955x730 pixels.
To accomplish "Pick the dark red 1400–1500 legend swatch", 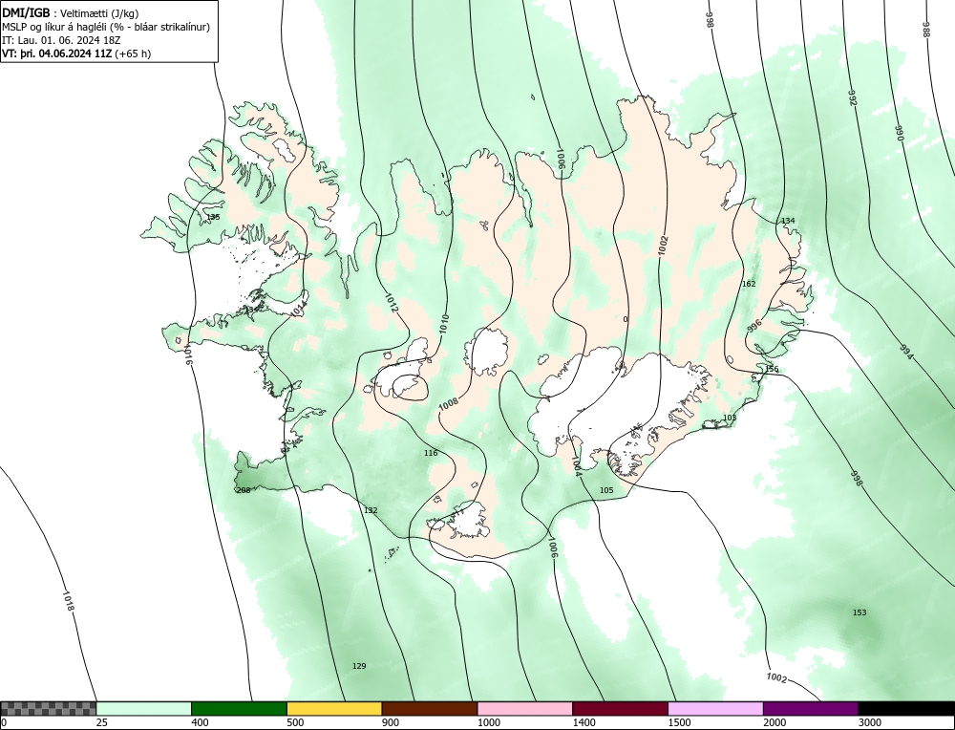I will pos(620,708).
